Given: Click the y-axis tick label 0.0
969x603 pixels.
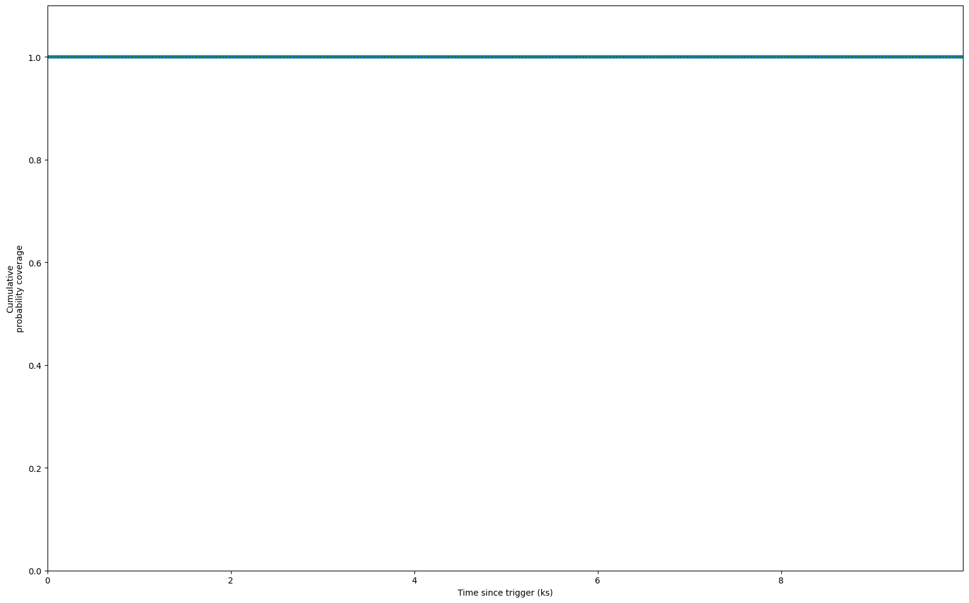Looking at the screenshot, I should (x=35, y=571).
